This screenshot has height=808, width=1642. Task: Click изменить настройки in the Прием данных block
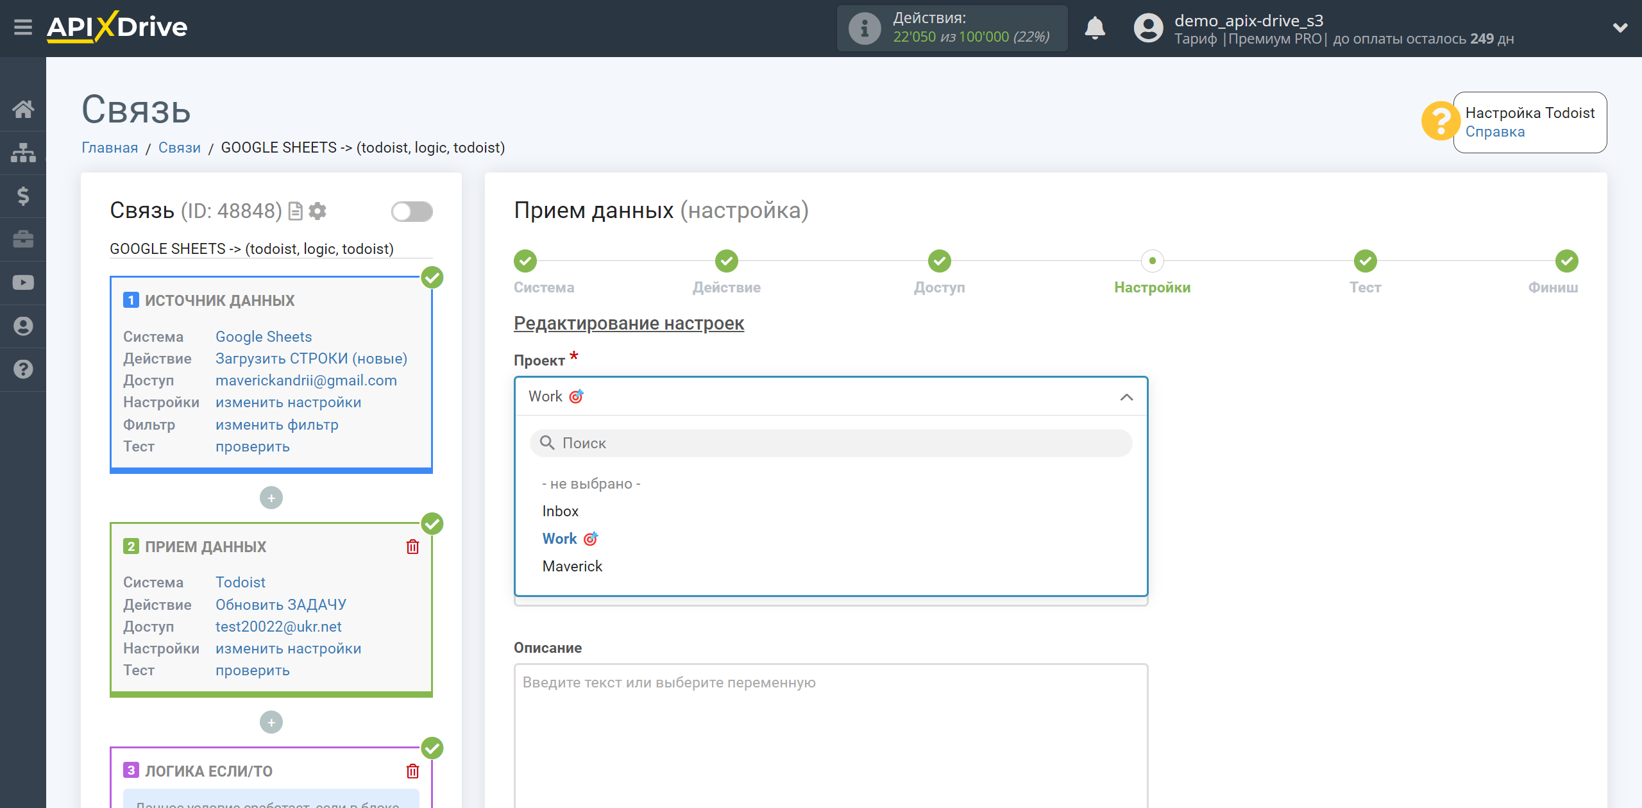coord(289,648)
